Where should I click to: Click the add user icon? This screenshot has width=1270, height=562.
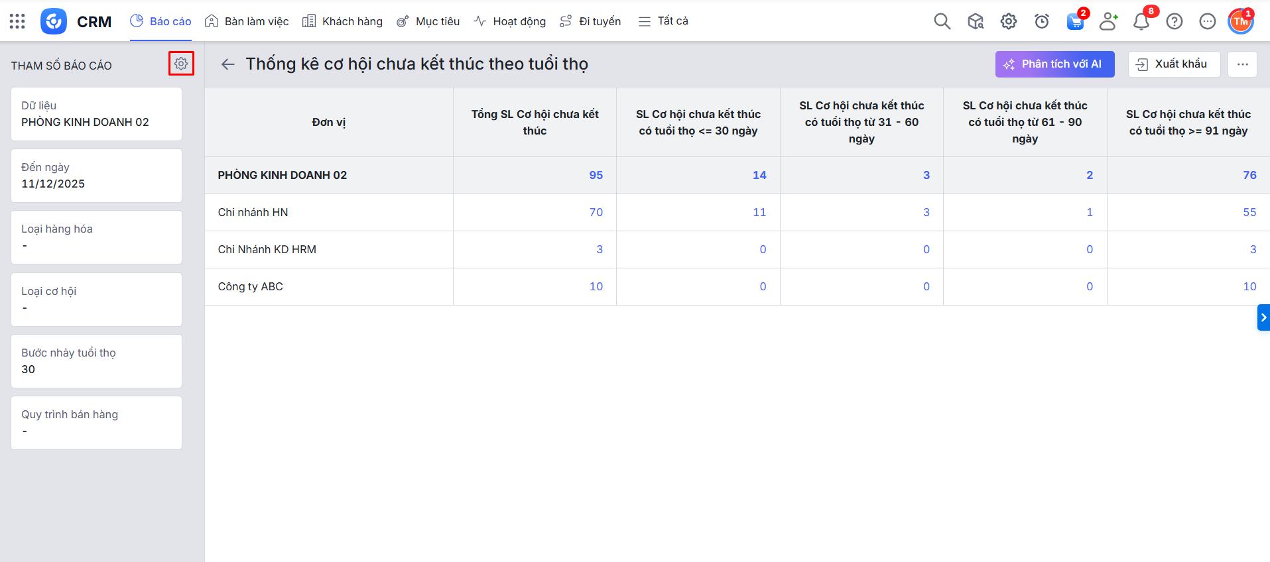[x=1108, y=21]
